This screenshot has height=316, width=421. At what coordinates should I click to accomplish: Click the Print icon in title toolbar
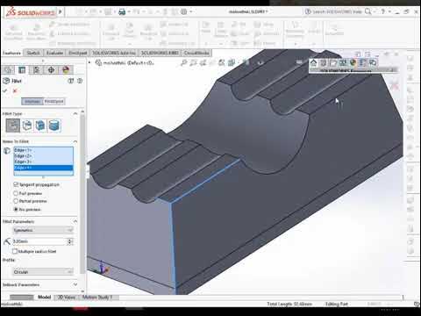pos(122,12)
